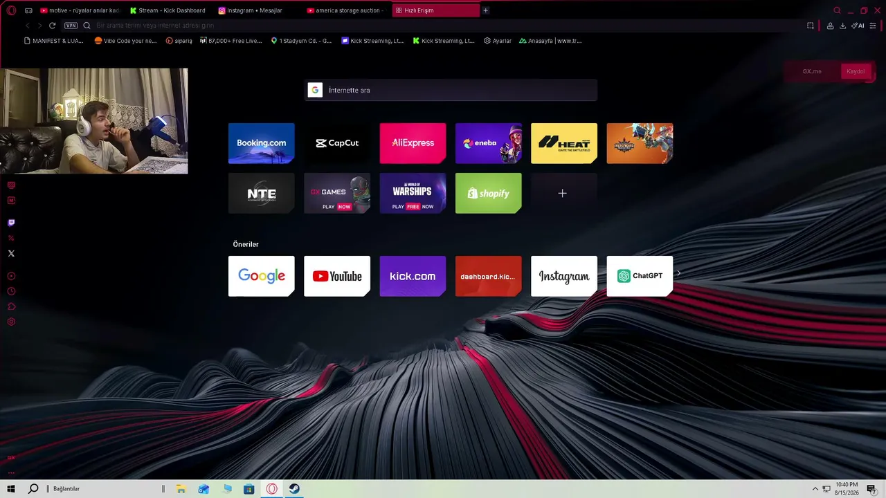Image resolution: width=886 pixels, height=498 pixels.
Task: Go back to previous page
Action: (28, 26)
